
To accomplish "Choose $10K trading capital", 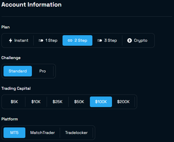I will pyautogui.click(x=36, y=102).
